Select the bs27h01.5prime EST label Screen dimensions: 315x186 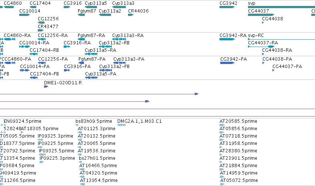(x=97, y=159)
